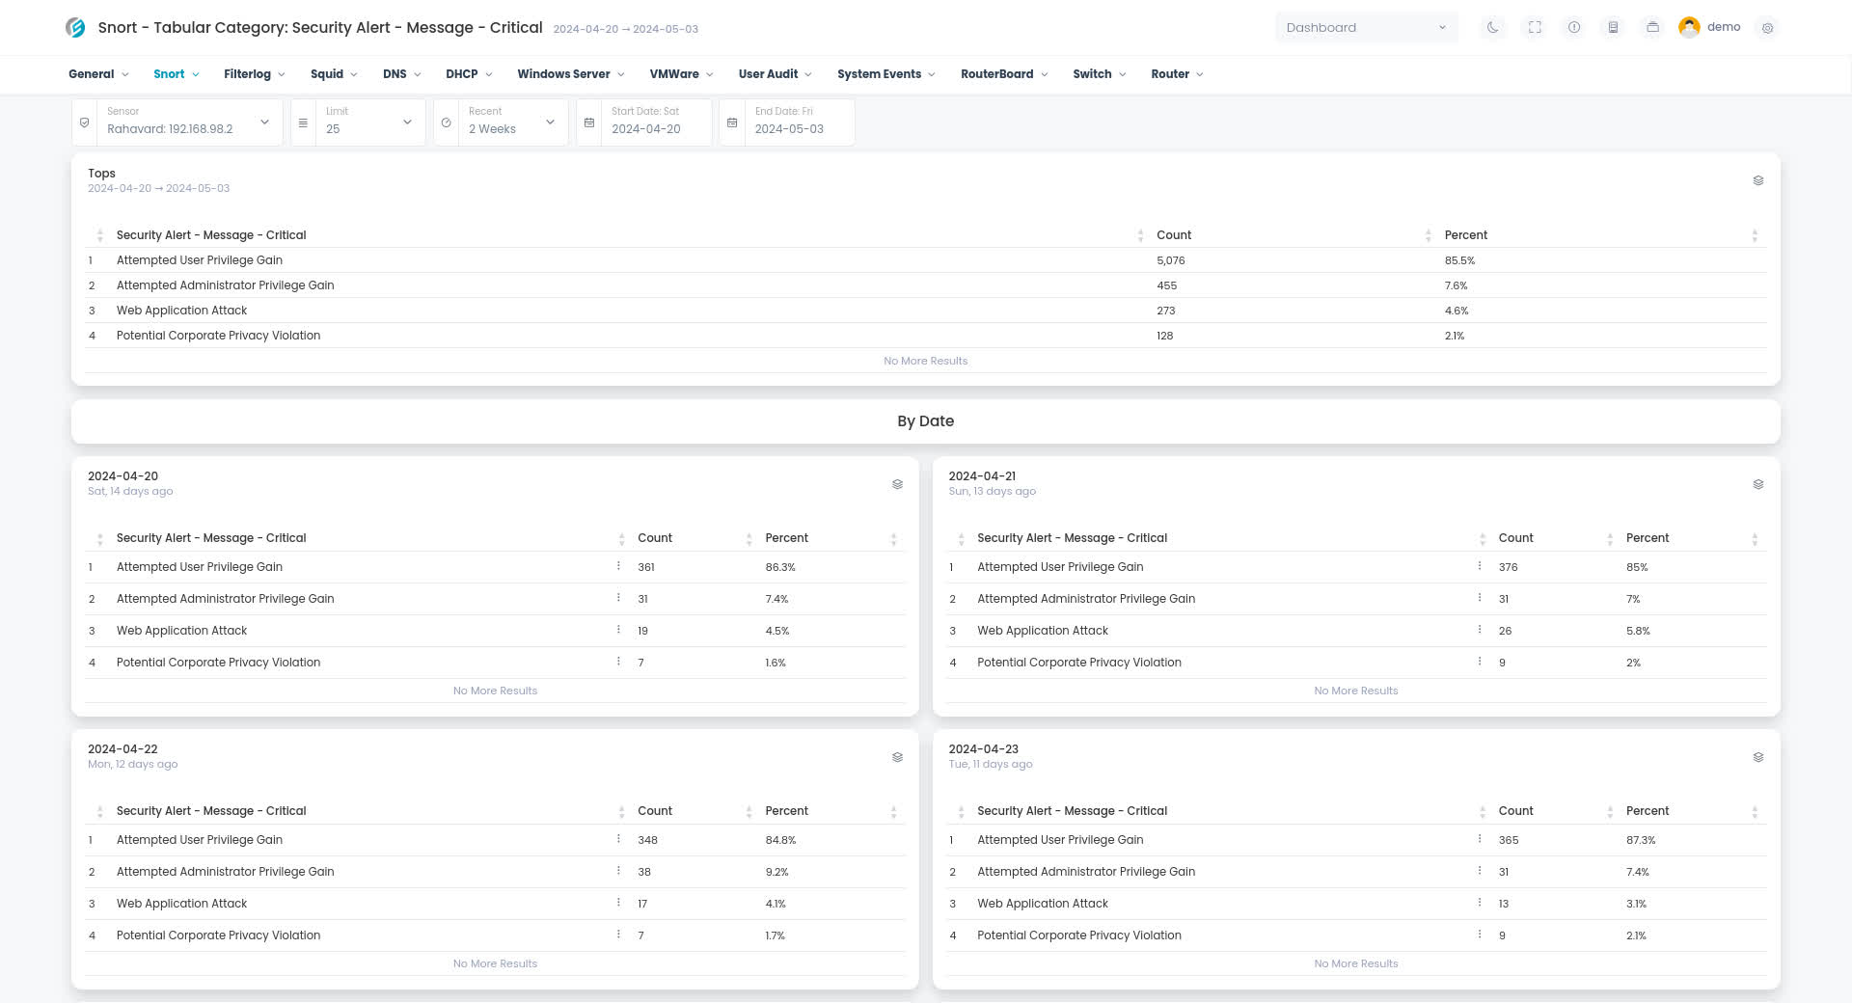
Task: Click the layers icon on the 2024-04-21 panel
Action: 1757,484
